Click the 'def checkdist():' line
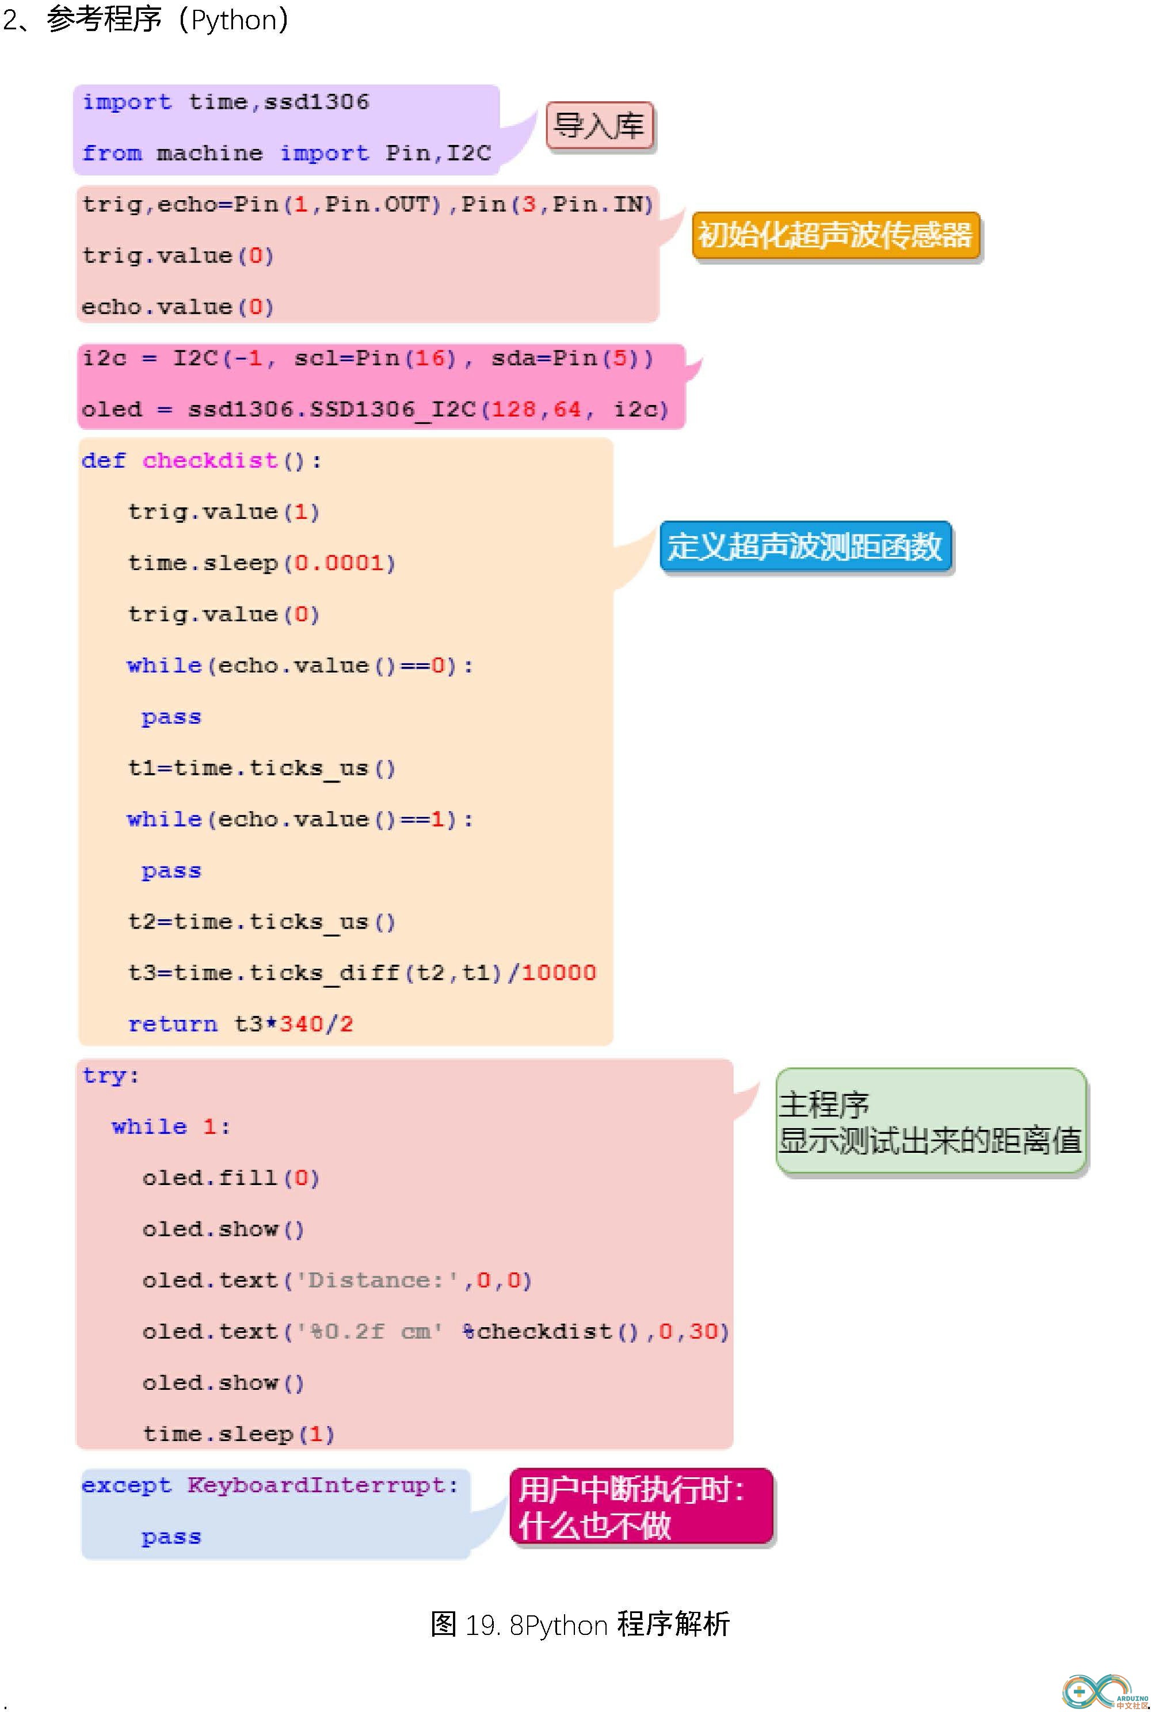Viewport: 1151px width, 1712px height. coord(201,460)
